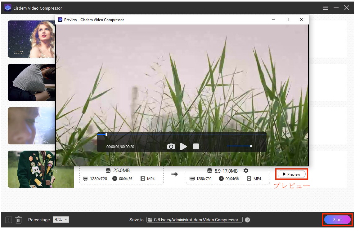Adjust the preview volume slider

pyautogui.click(x=239, y=146)
